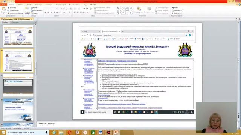The image size is (241, 135).
Task: Open the Рецензирование ribbon tab
Action: click(x=75, y=4)
